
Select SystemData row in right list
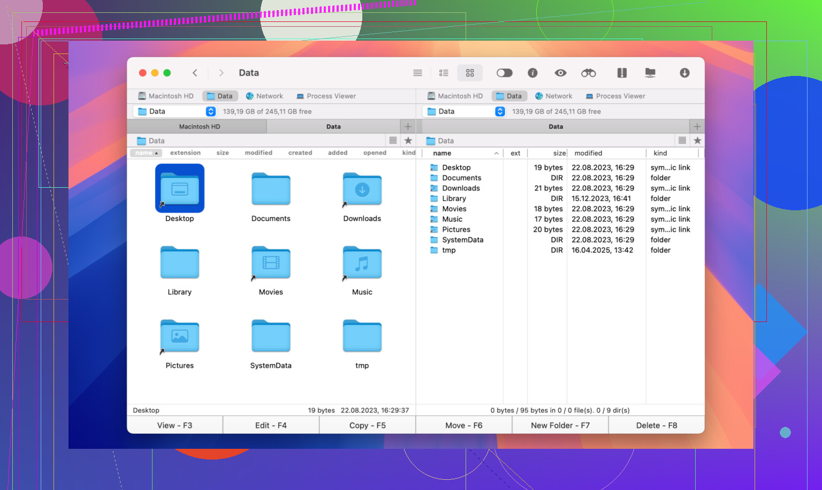tap(462, 240)
